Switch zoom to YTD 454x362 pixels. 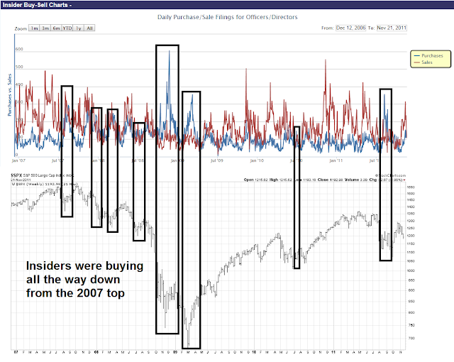pyautogui.click(x=67, y=28)
